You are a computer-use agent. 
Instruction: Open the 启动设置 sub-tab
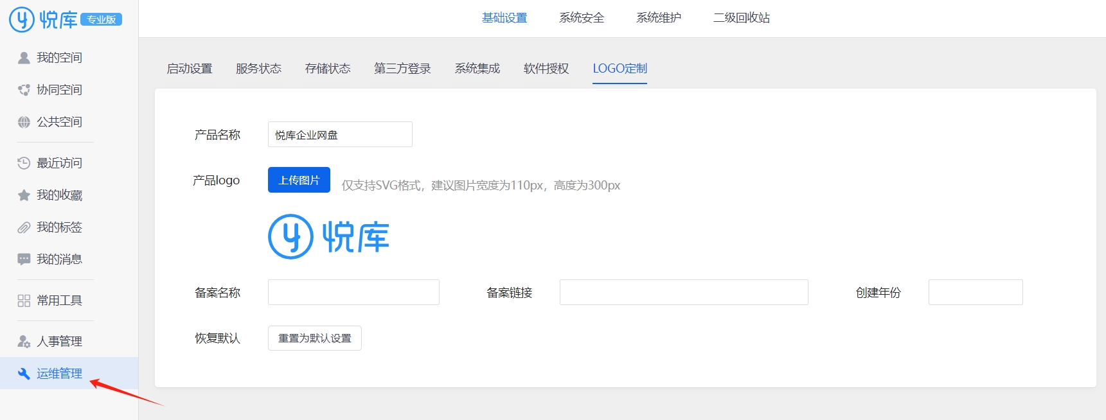pyautogui.click(x=190, y=69)
